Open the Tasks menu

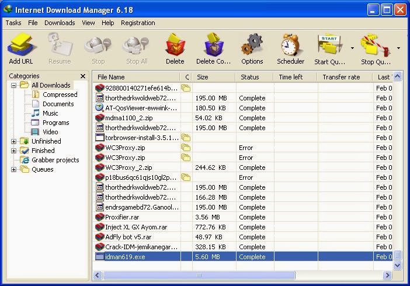click(13, 23)
